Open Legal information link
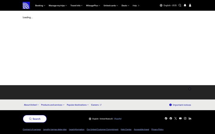Image resolution: width=215 pixels, height=134 pixels. tap(77, 129)
